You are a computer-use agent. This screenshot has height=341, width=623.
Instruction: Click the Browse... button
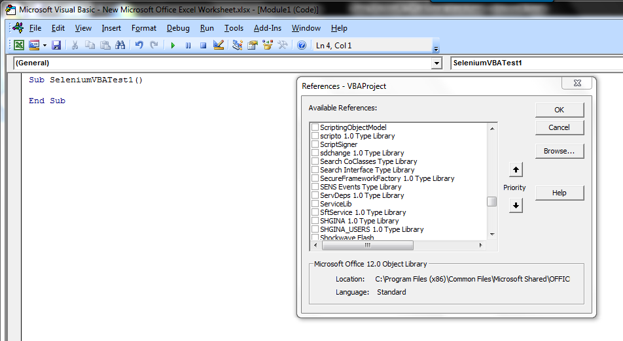point(560,151)
